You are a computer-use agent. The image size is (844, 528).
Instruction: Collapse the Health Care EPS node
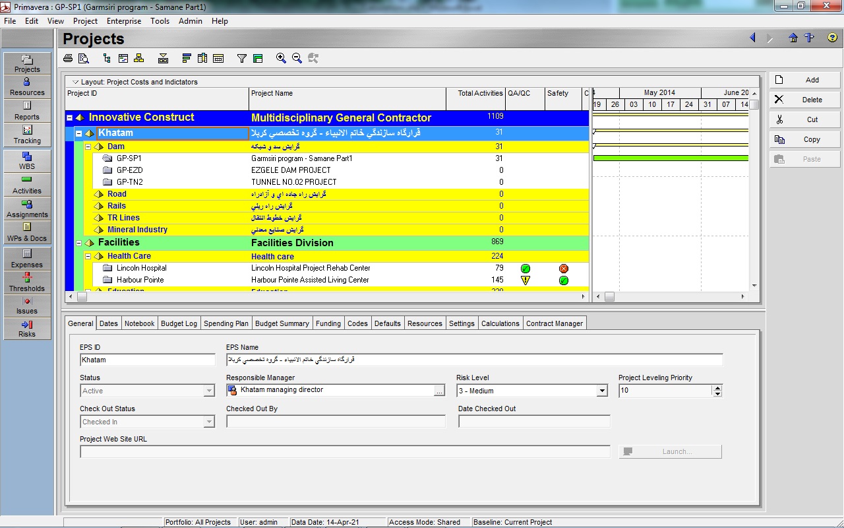(x=88, y=257)
